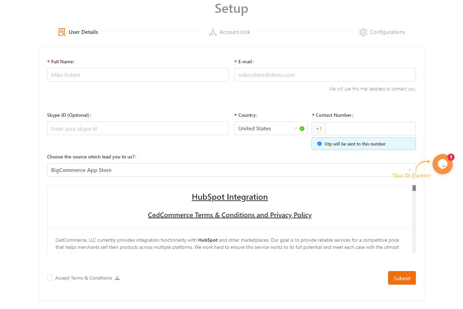The height and width of the screenshot is (309, 463).
Task: Click the Account Link step icon
Action: (213, 32)
